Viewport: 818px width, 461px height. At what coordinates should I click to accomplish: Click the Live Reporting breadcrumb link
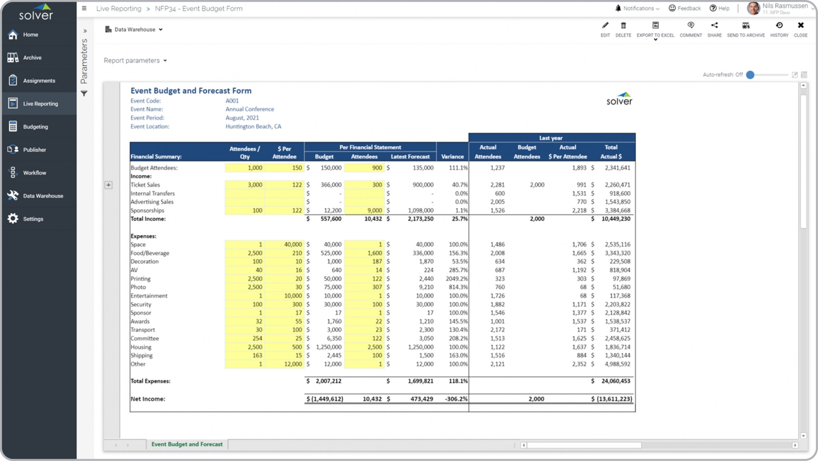tap(119, 9)
